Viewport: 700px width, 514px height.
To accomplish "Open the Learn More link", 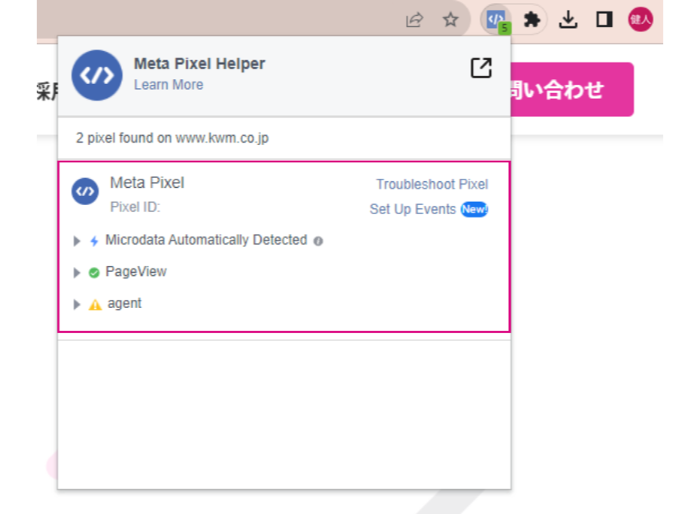I will pyautogui.click(x=169, y=85).
